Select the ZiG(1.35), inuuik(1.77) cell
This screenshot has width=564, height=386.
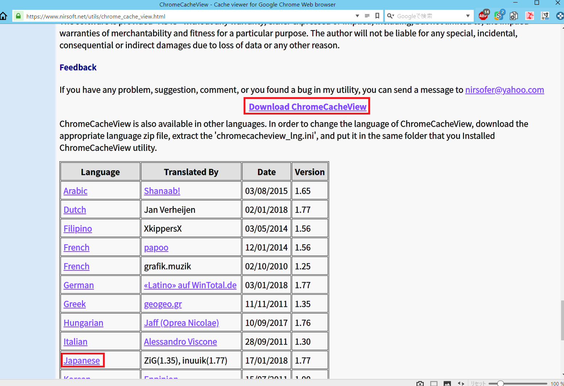[x=191, y=361]
